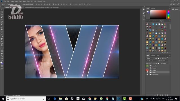Hide the Background layer group
The width and height of the screenshot is (180, 101).
pyautogui.click(x=147, y=75)
